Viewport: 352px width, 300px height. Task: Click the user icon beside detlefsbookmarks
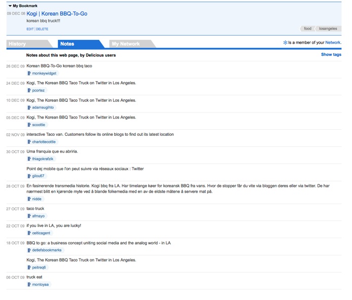coord(29,250)
